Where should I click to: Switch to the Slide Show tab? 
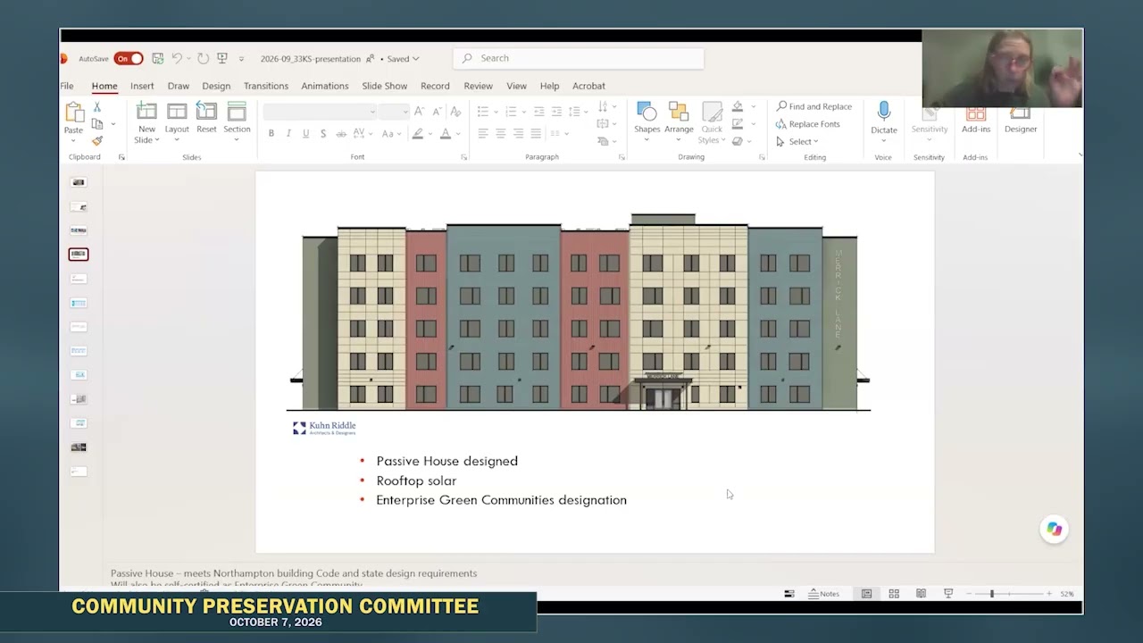click(385, 86)
